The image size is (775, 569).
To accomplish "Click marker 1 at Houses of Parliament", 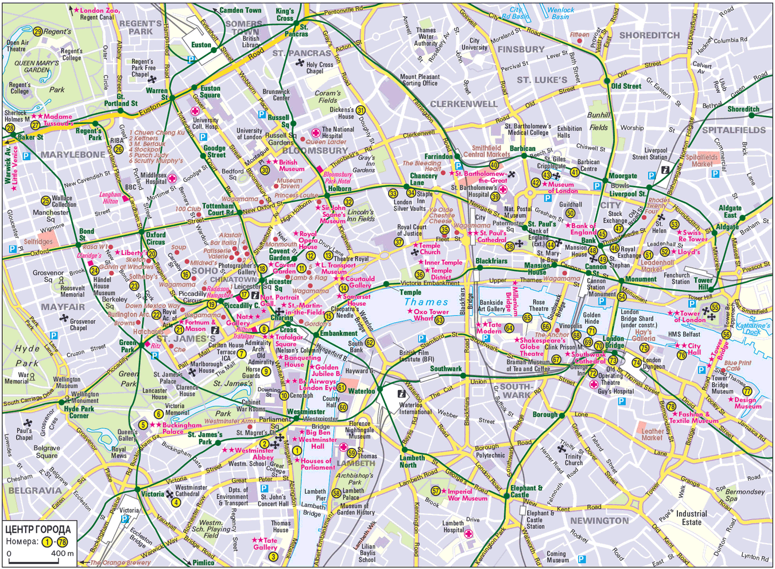I will [x=297, y=451].
